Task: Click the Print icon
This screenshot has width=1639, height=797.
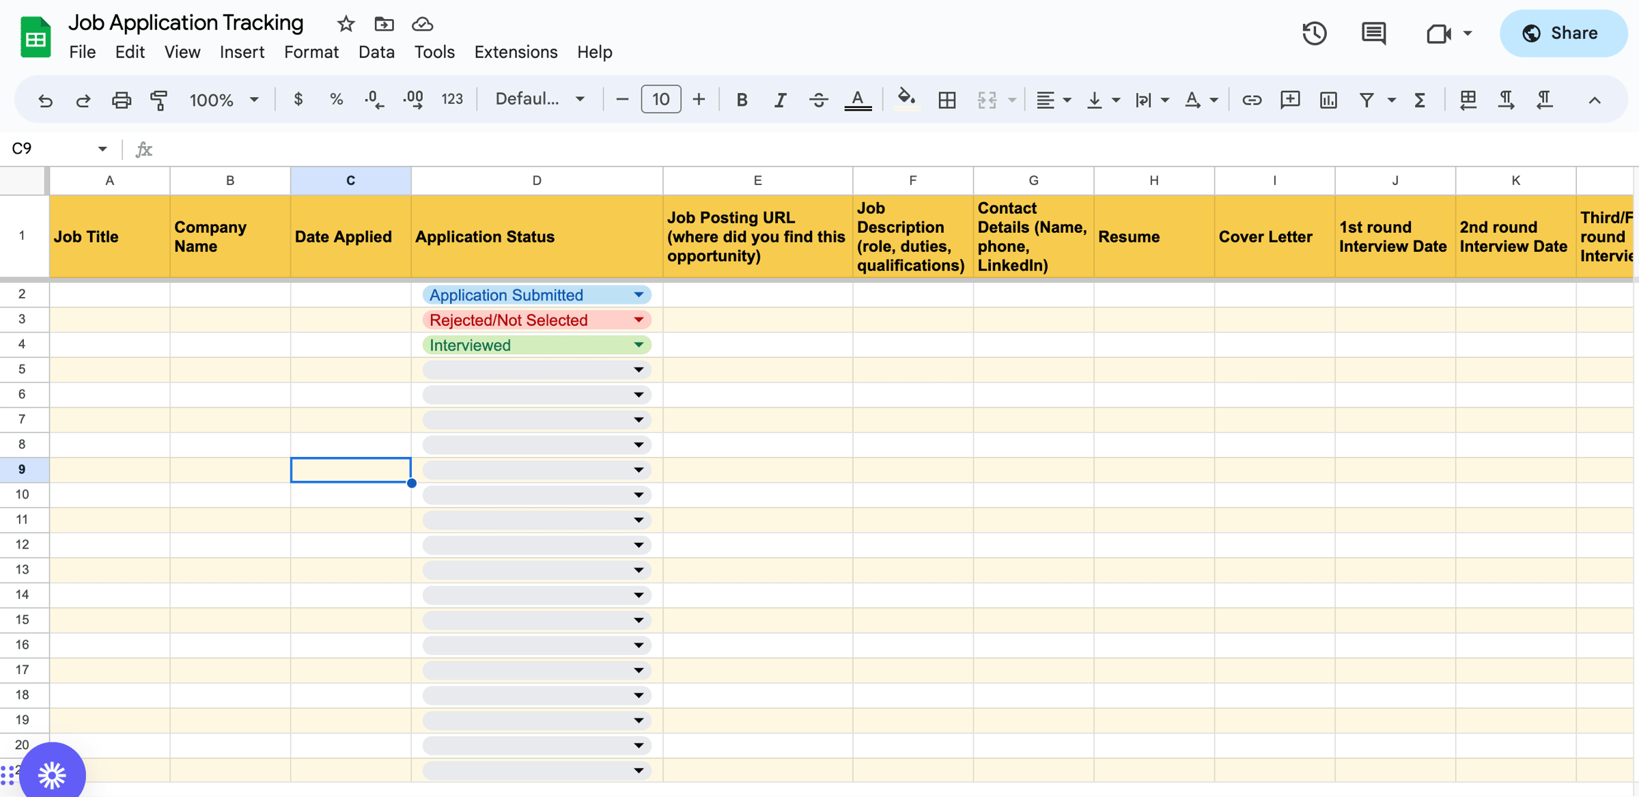Action: pyautogui.click(x=121, y=100)
